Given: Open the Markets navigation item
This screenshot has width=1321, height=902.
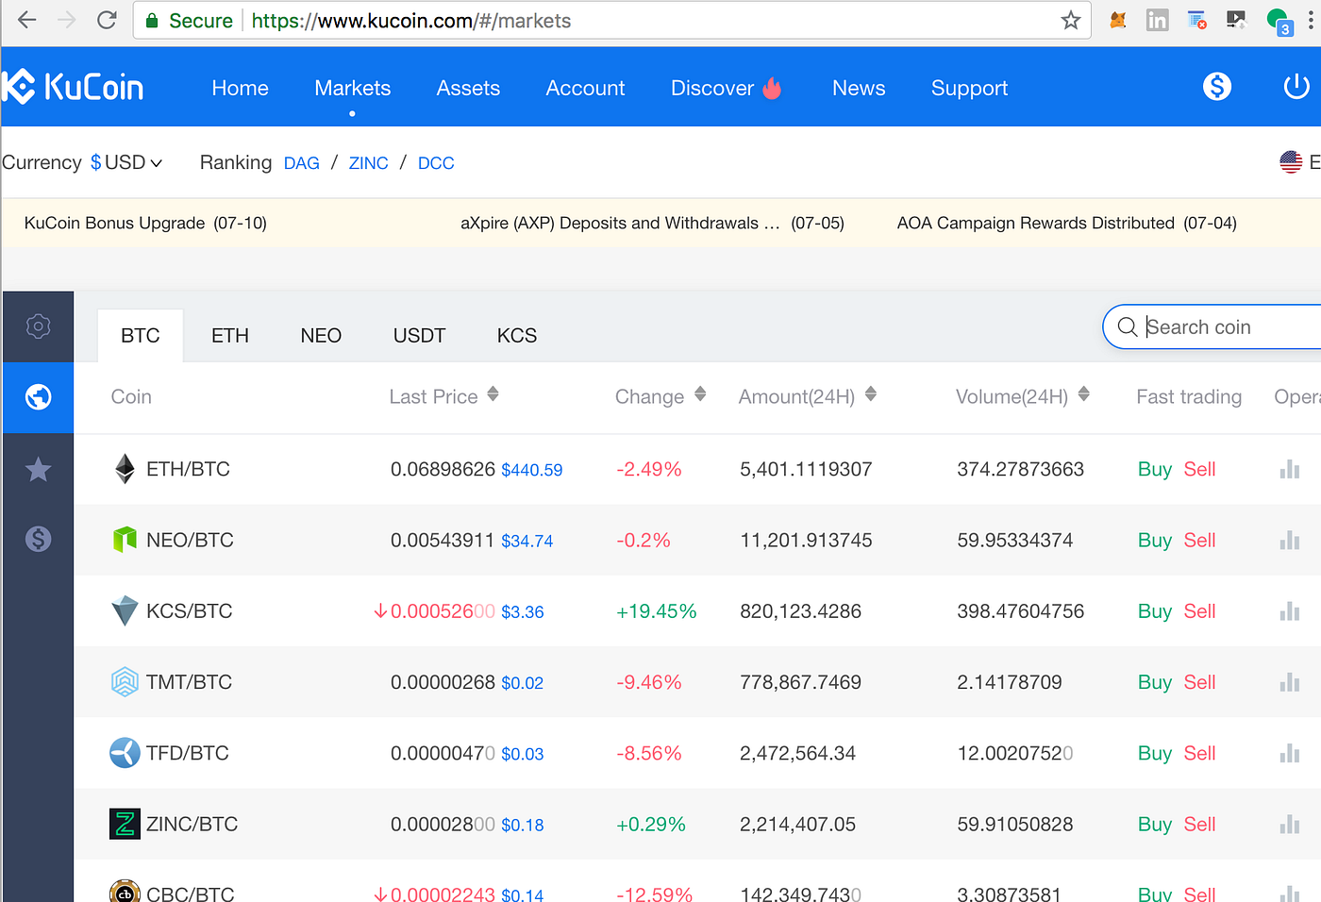Looking at the screenshot, I should 352,88.
